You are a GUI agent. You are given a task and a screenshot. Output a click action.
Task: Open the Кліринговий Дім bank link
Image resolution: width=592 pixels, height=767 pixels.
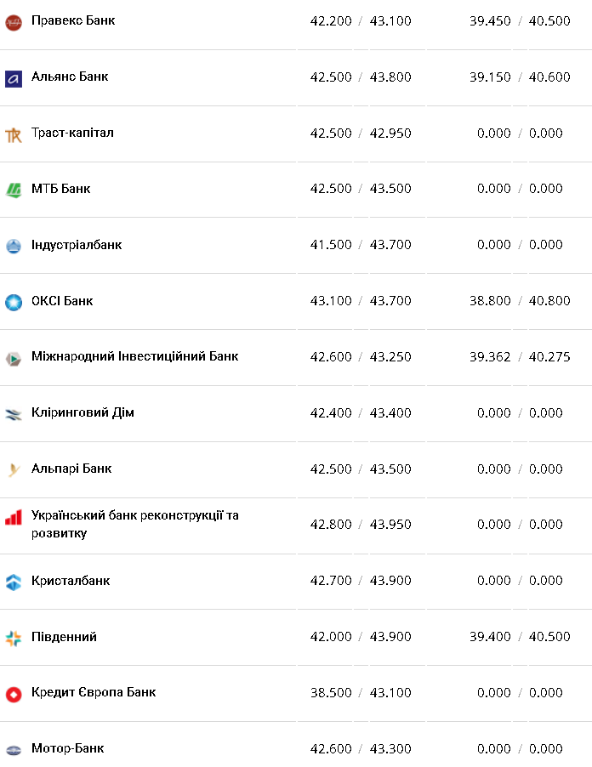tap(83, 412)
